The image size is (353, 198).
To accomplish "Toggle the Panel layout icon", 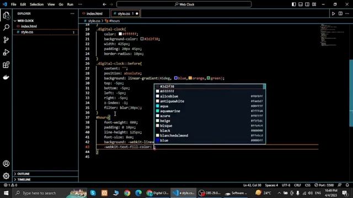I will 301,4.
